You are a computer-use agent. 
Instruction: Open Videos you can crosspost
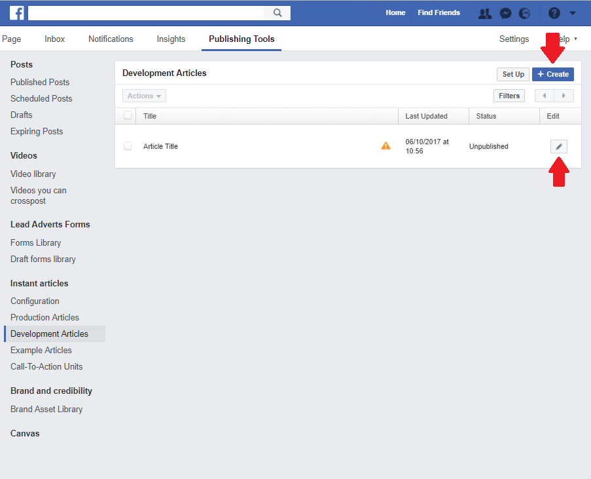click(38, 195)
